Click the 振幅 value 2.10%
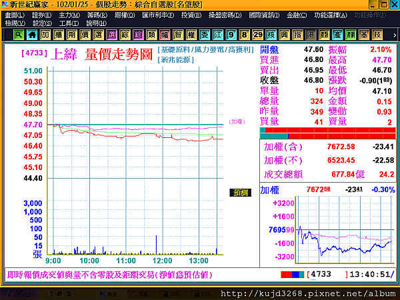Screen dimensions: 400x300 [381, 49]
